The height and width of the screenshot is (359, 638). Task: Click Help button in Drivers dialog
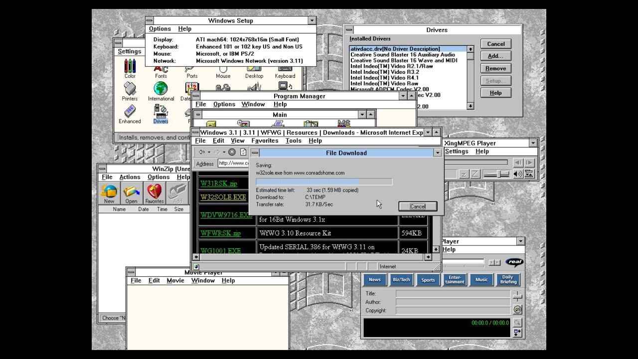[x=495, y=93]
